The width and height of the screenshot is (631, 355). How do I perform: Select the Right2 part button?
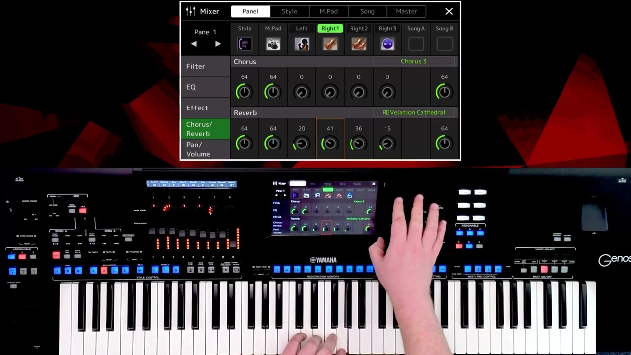359,29
